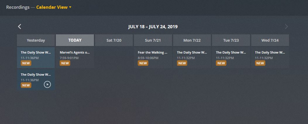Play the second Daily Show recording from yesterday
308x124 pixels.
[x=47, y=84]
